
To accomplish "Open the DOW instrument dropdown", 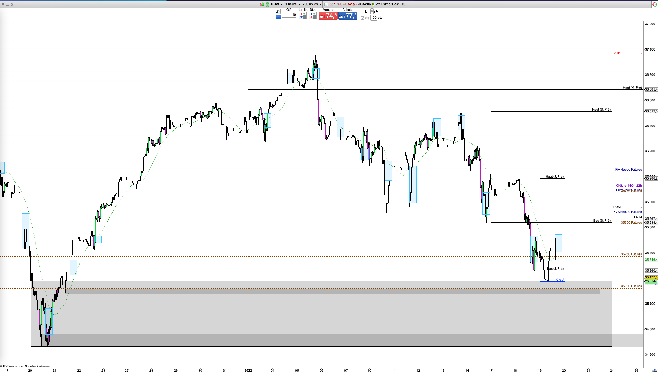I will point(277,4).
